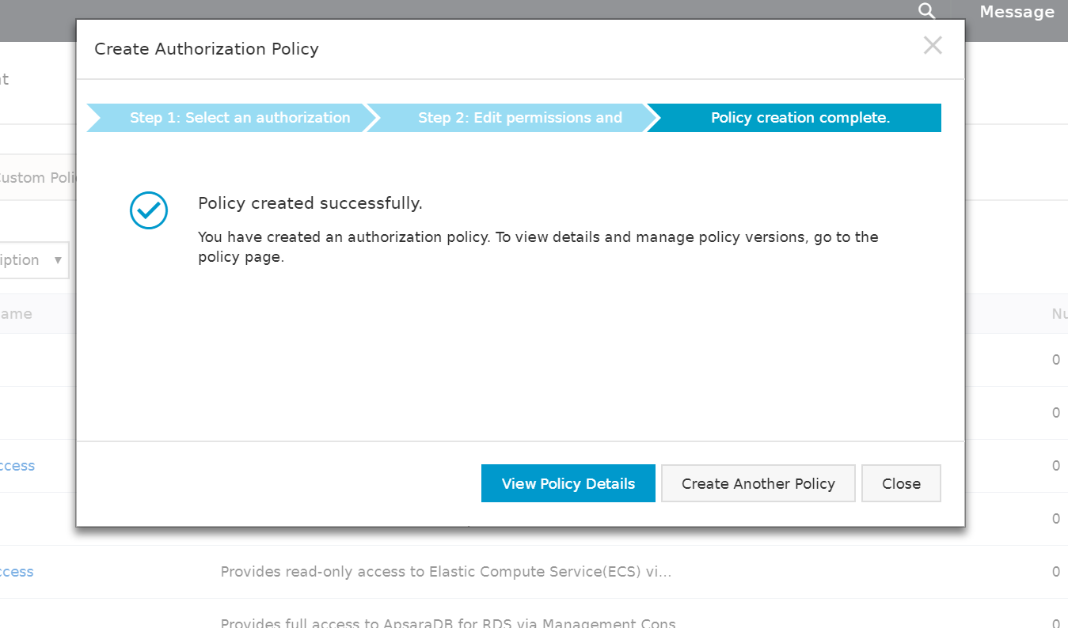Select the Policy creation complete step

click(x=794, y=118)
